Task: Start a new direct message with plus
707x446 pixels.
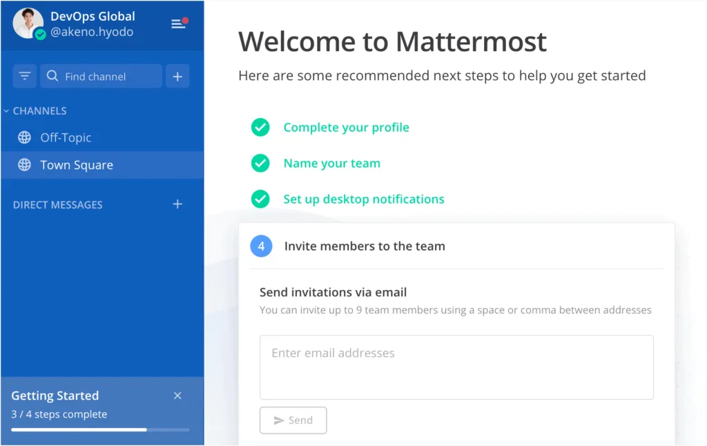Action: point(177,204)
